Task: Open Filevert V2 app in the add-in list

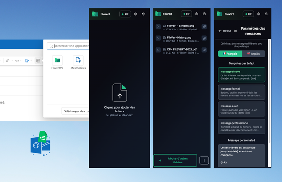Action: point(57,62)
